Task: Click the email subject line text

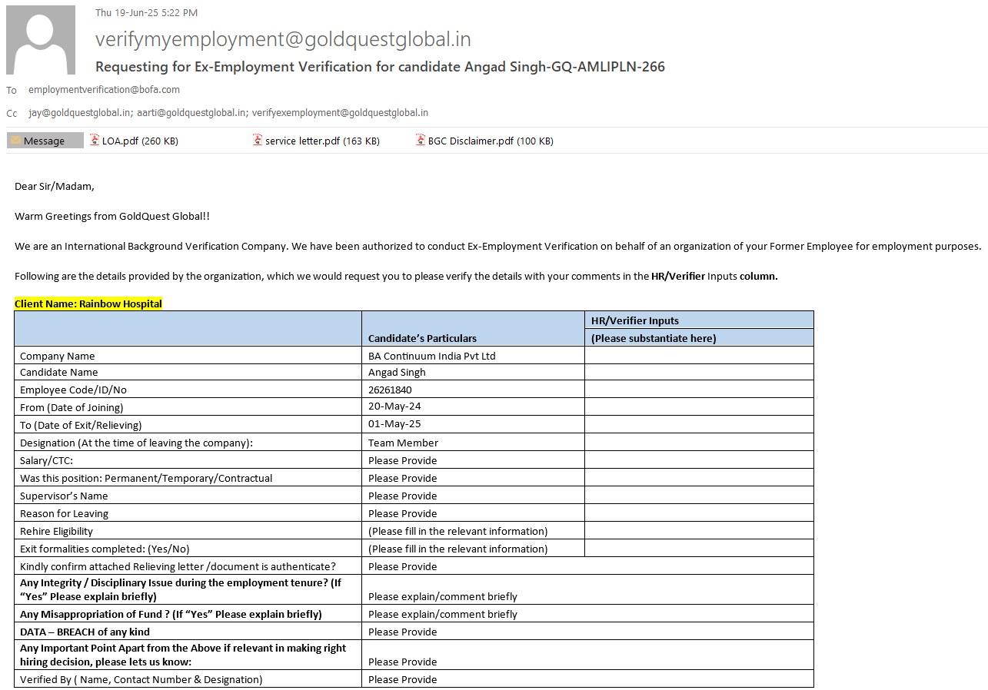Action: (380, 67)
